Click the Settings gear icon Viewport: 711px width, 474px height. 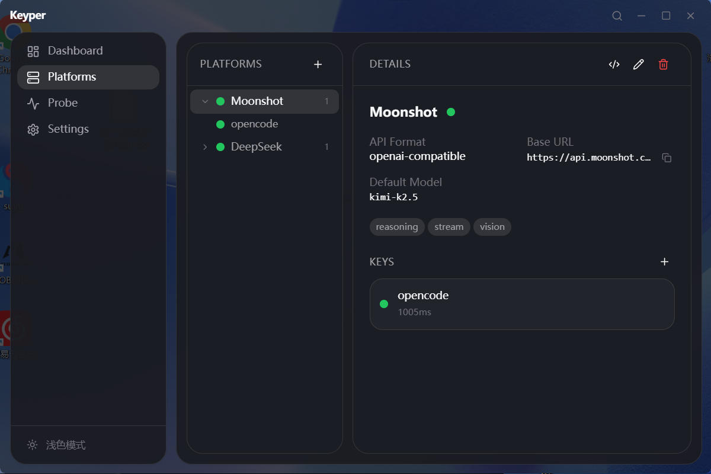coord(33,129)
